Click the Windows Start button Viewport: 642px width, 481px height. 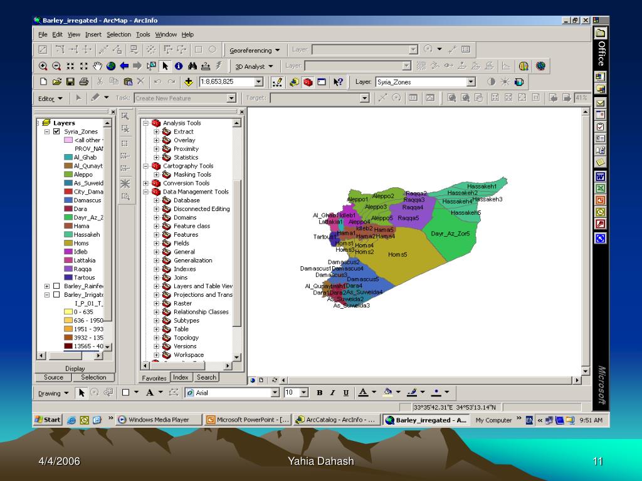tap(48, 419)
